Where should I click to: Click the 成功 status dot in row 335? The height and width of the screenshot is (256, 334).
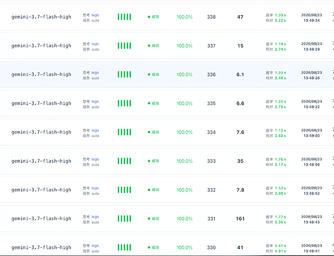(149, 103)
